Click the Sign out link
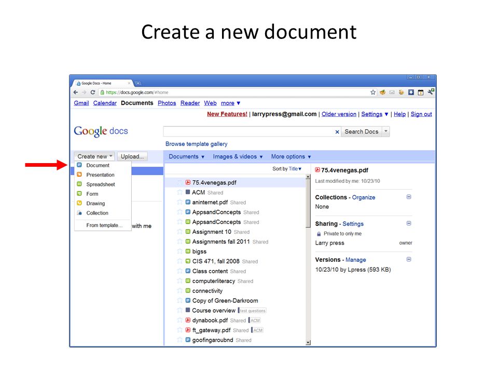The height and width of the screenshot is (374, 498). 421,114
